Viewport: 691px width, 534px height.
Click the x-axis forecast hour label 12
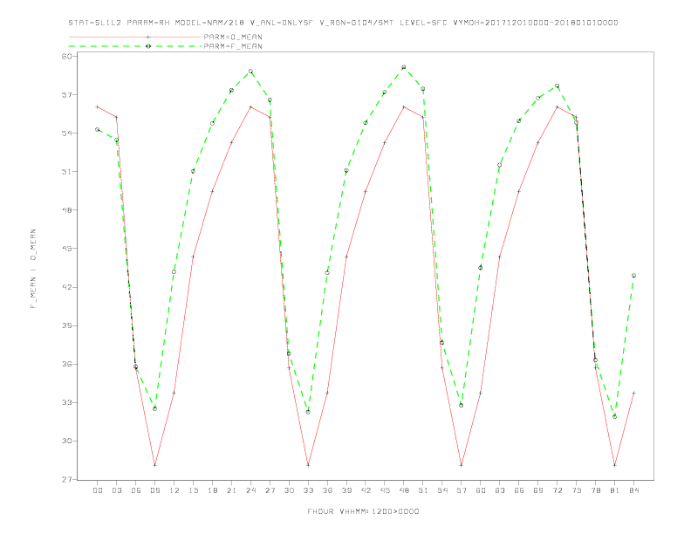coord(174,490)
